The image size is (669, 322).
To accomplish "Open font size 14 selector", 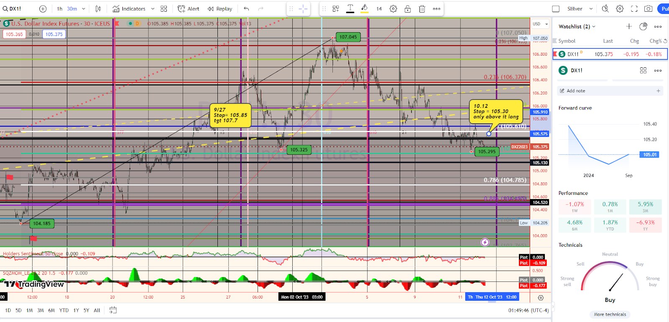I will tap(379, 9).
